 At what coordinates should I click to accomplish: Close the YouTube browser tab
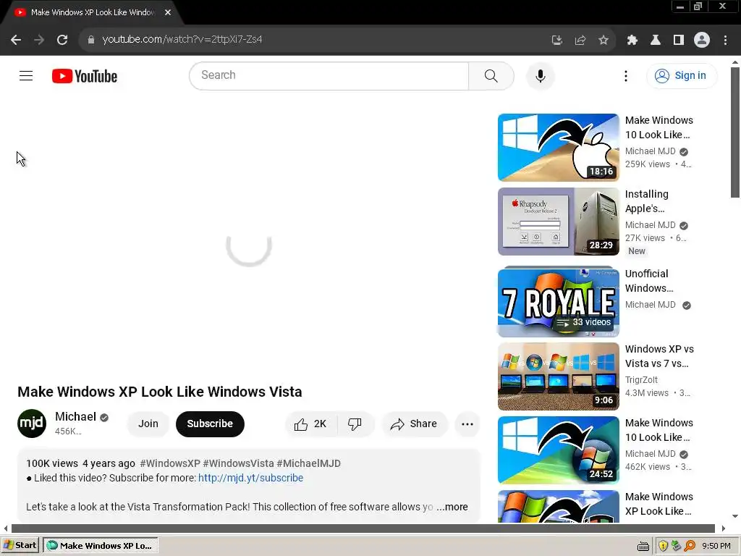[x=168, y=12]
